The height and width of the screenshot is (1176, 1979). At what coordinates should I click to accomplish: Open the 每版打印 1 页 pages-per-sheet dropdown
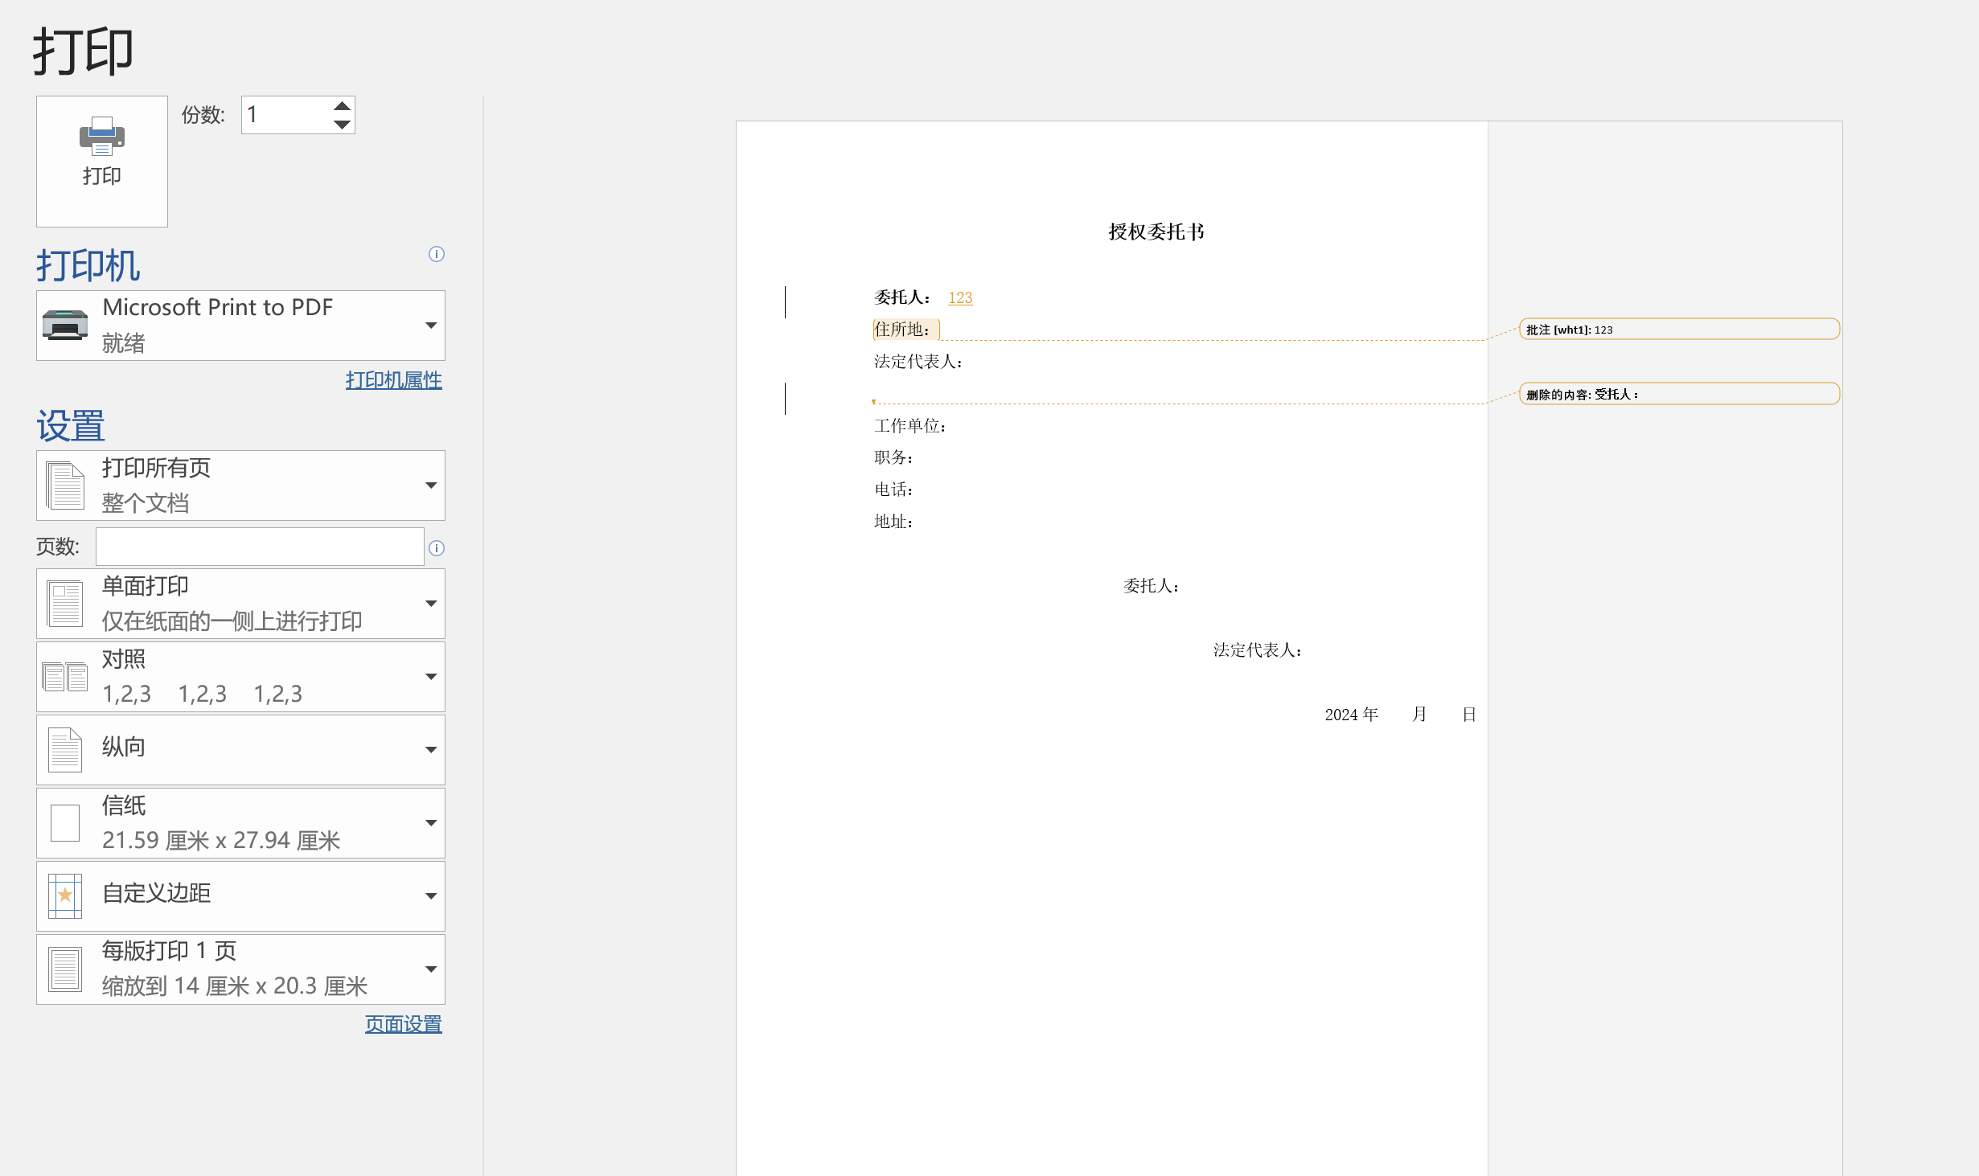point(240,969)
